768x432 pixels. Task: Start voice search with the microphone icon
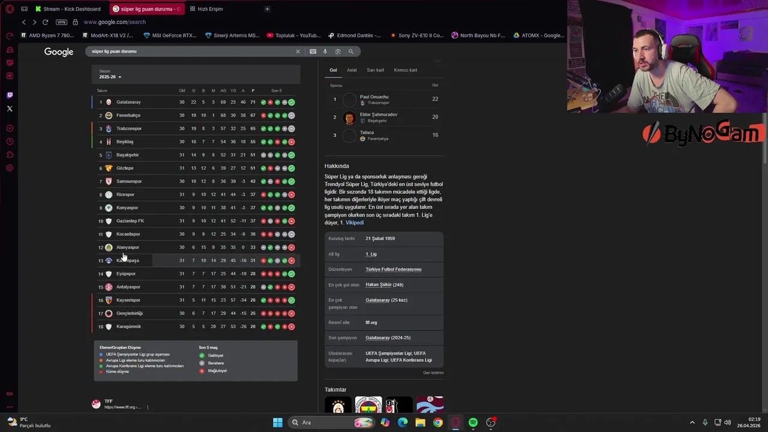click(x=325, y=52)
